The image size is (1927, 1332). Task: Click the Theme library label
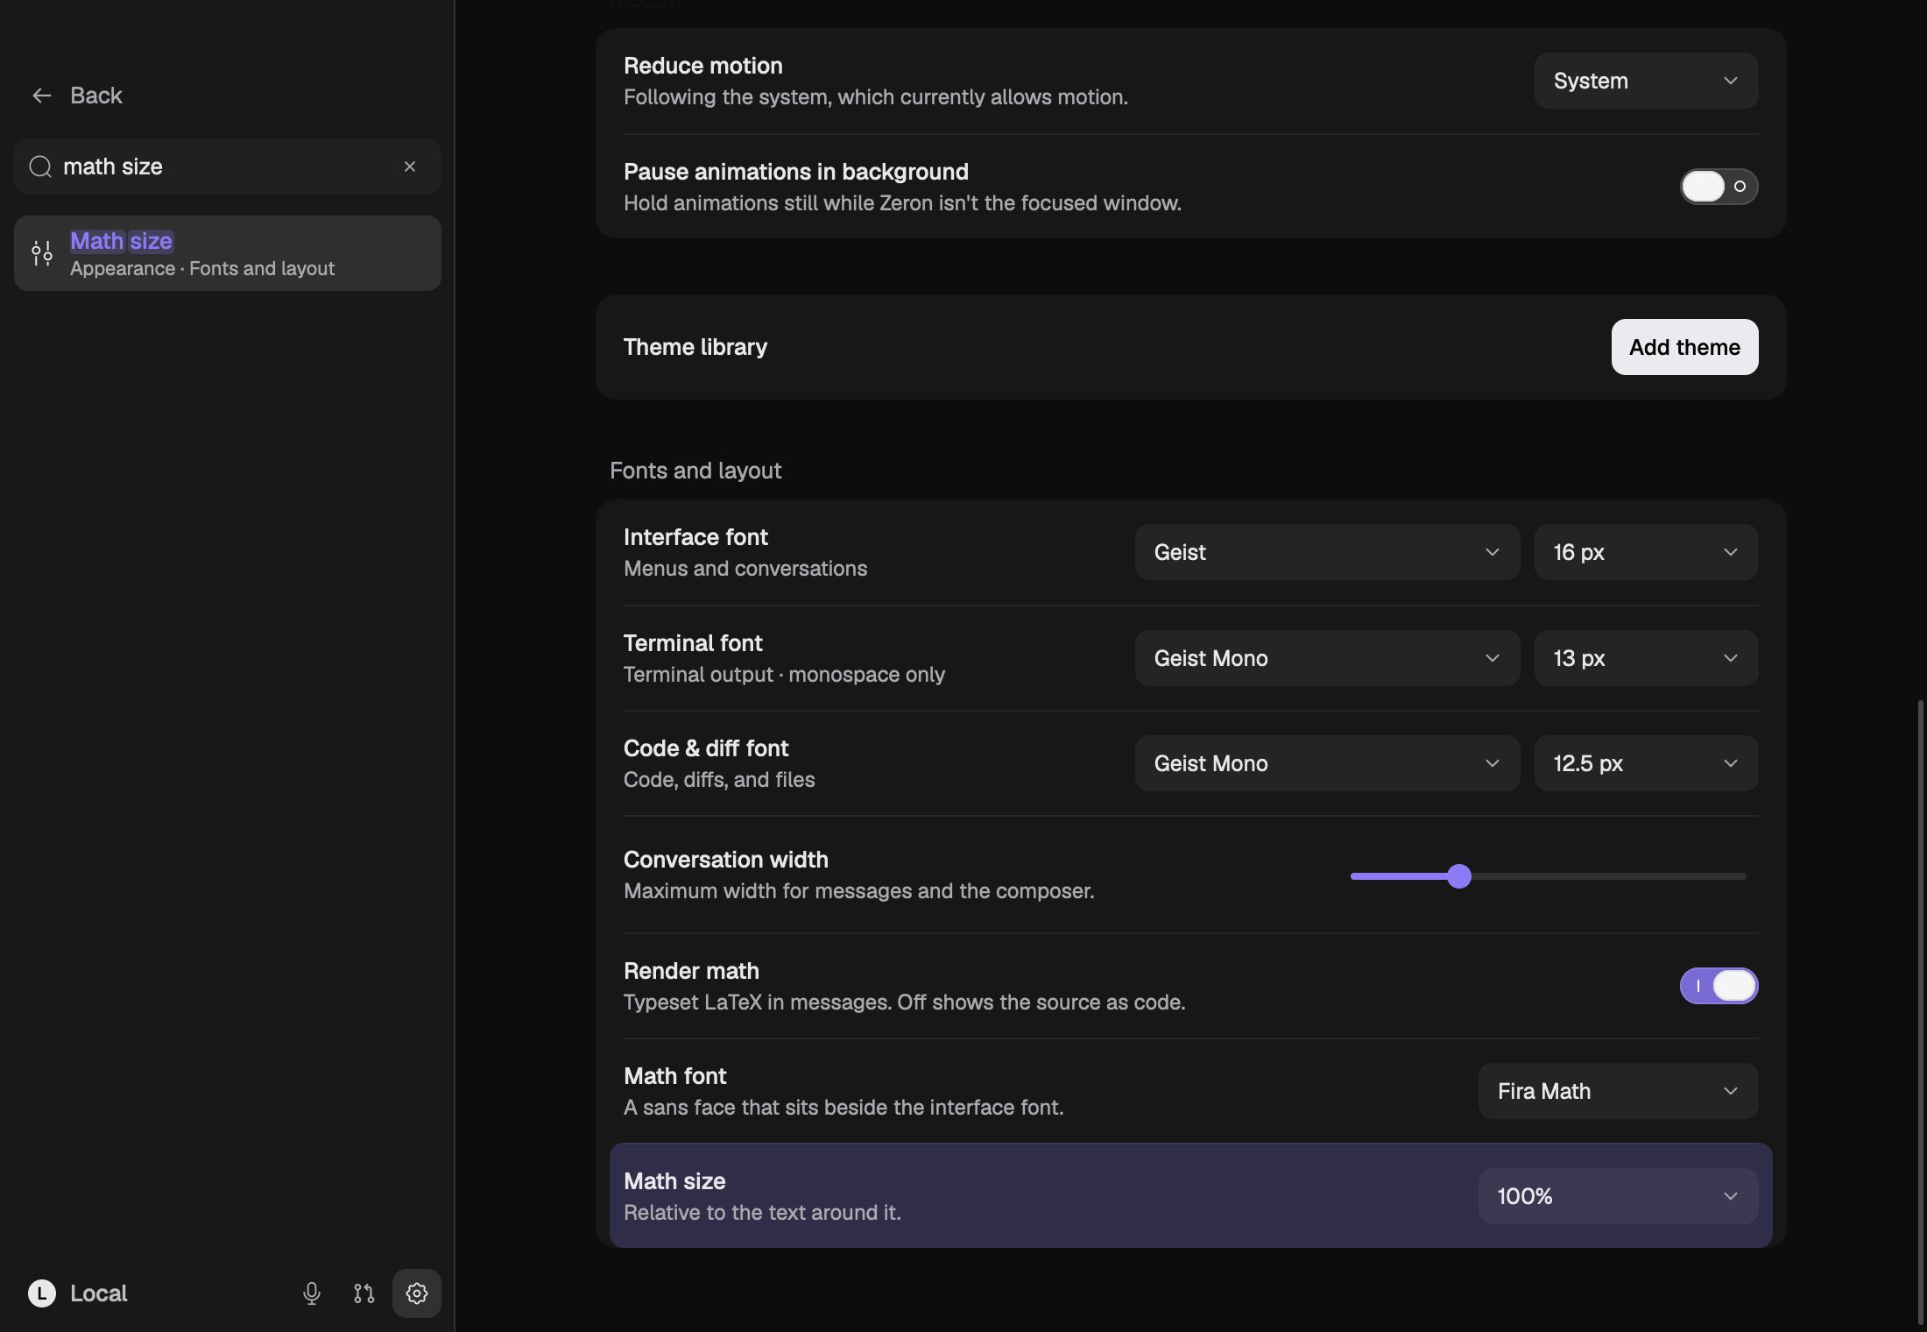(x=695, y=347)
